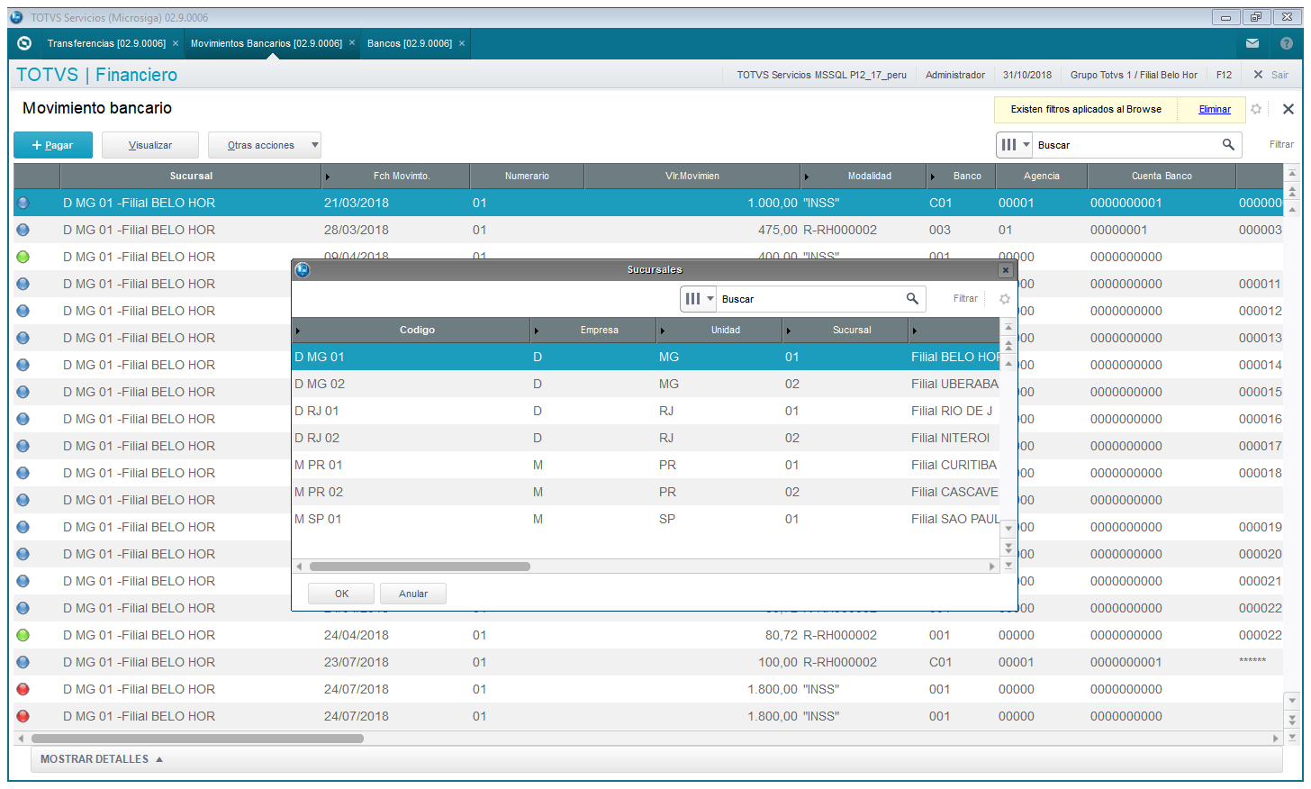Open the TOTVS main menu logo icon
Screen dimensions: 1311x789
24,43
